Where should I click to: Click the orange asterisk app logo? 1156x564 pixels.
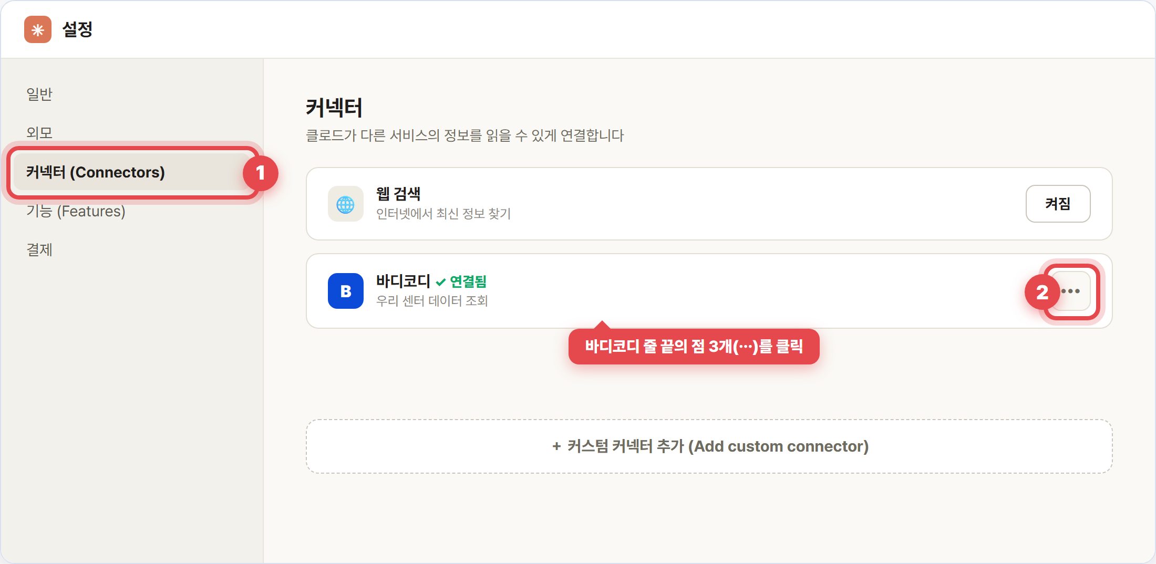[x=38, y=29]
